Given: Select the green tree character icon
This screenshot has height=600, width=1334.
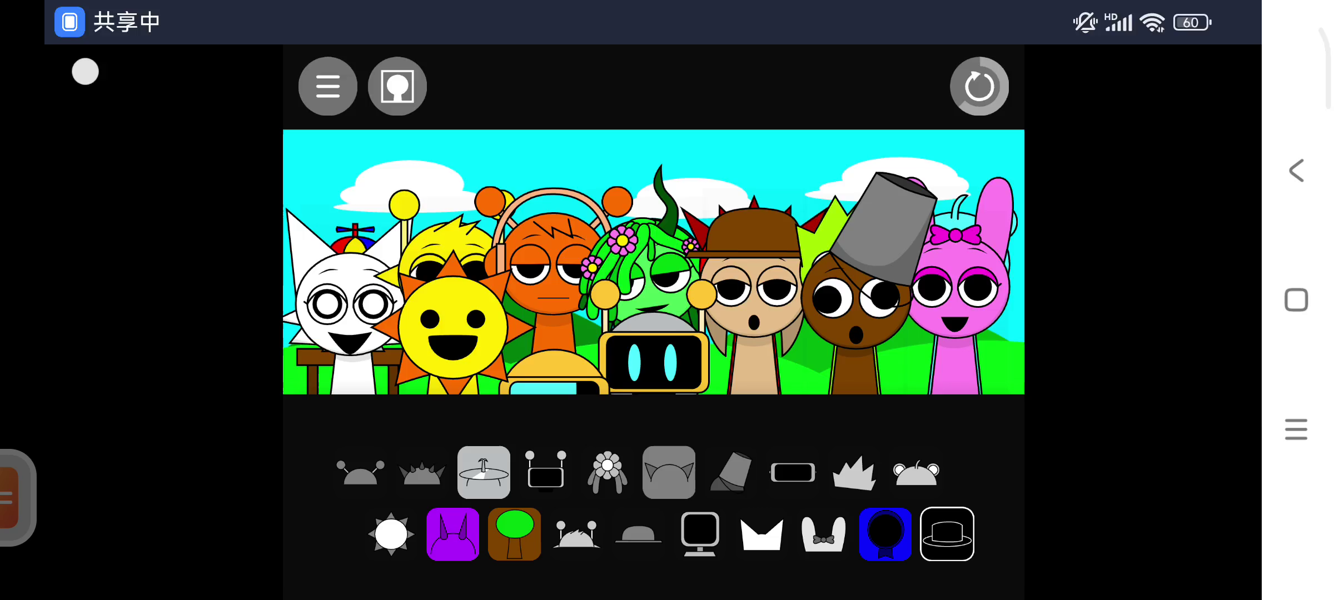Looking at the screenshot, I should (x=514, y=534).
